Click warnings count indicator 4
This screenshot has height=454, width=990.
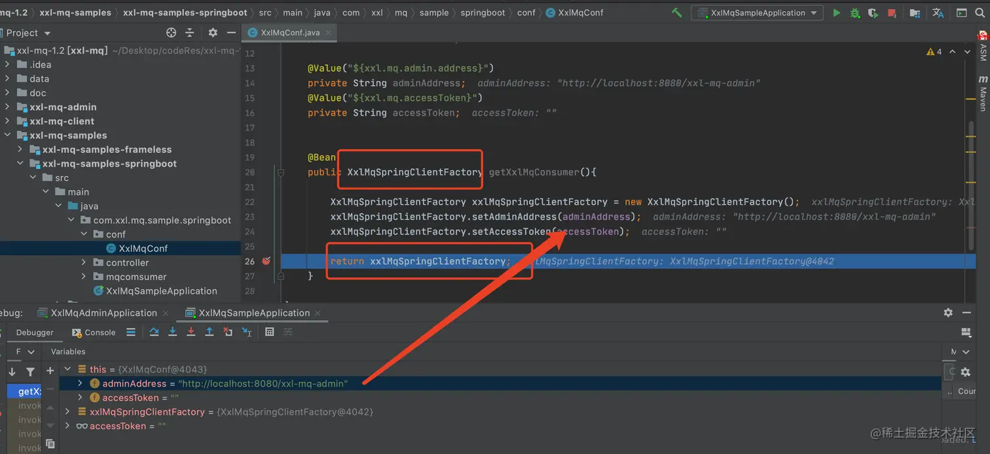click(934, 52)
